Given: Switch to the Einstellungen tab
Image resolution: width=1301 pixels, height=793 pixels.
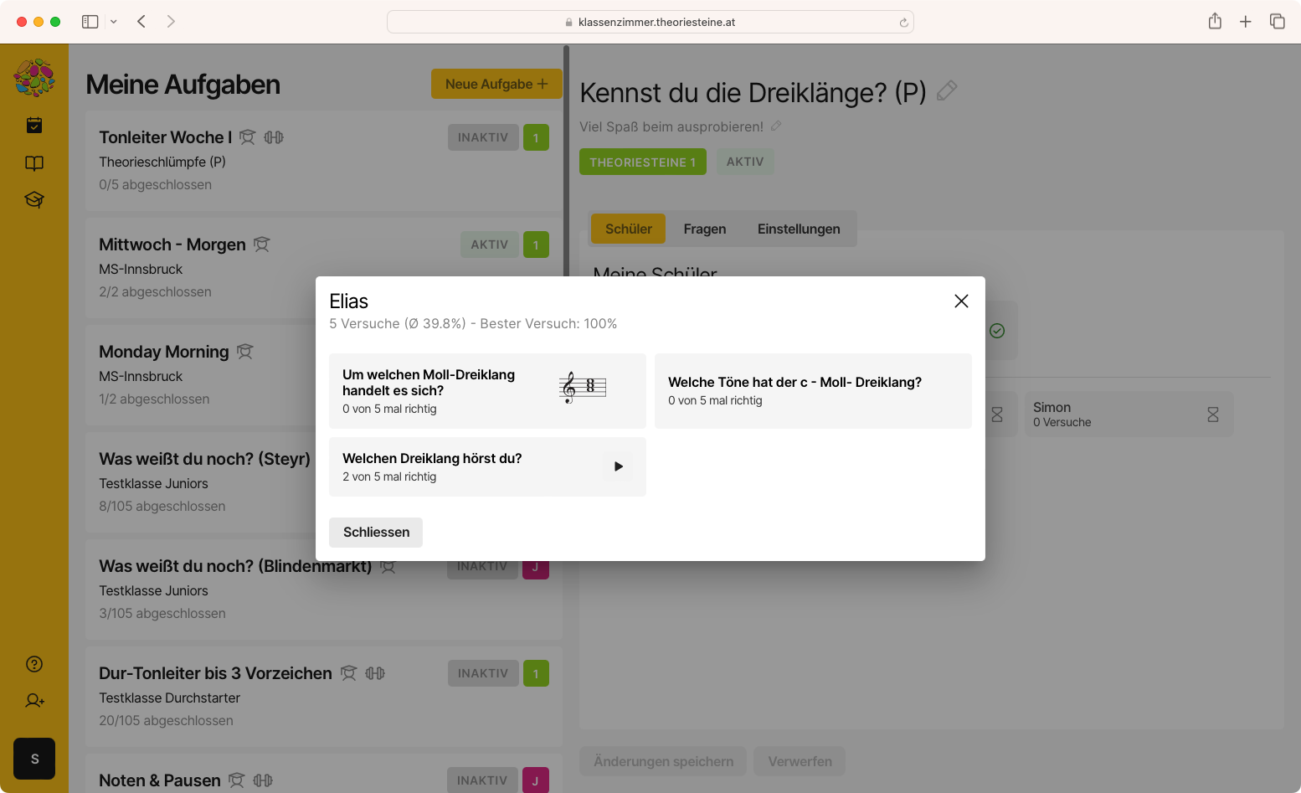Looking at the screenshot, I should click(x=799, y=229).
